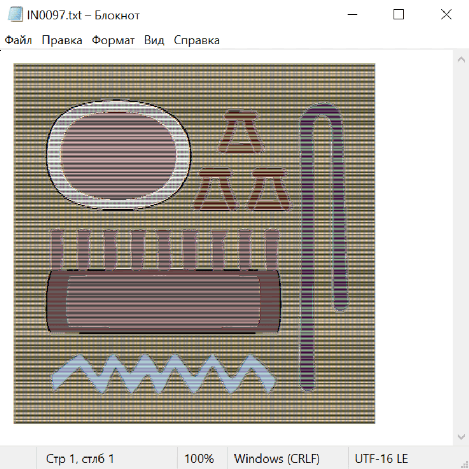Click the vertical scrollbar up arrow
Viewport: 469px width, 469px height.
coord(461,60)
